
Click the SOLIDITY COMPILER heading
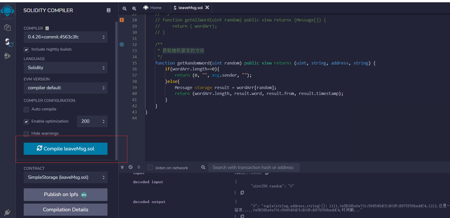48,10
